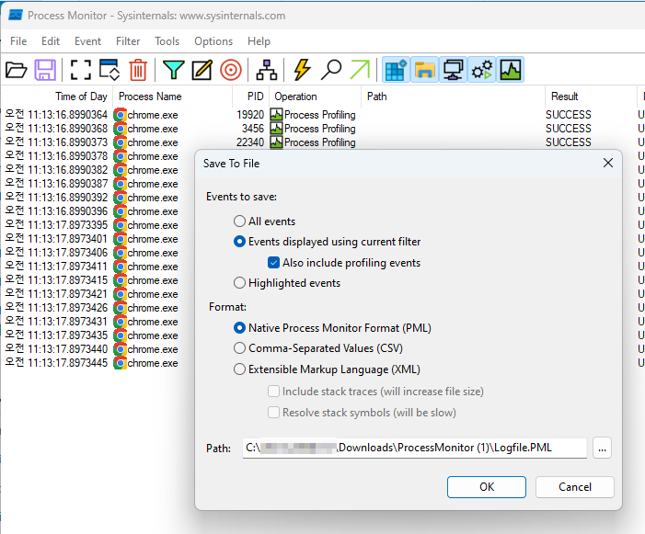Check Resolve stack symbols option
645x534 pixels.
point(273,412)
